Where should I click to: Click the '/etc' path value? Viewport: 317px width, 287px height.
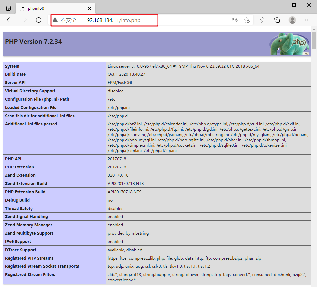click(111, 99)
